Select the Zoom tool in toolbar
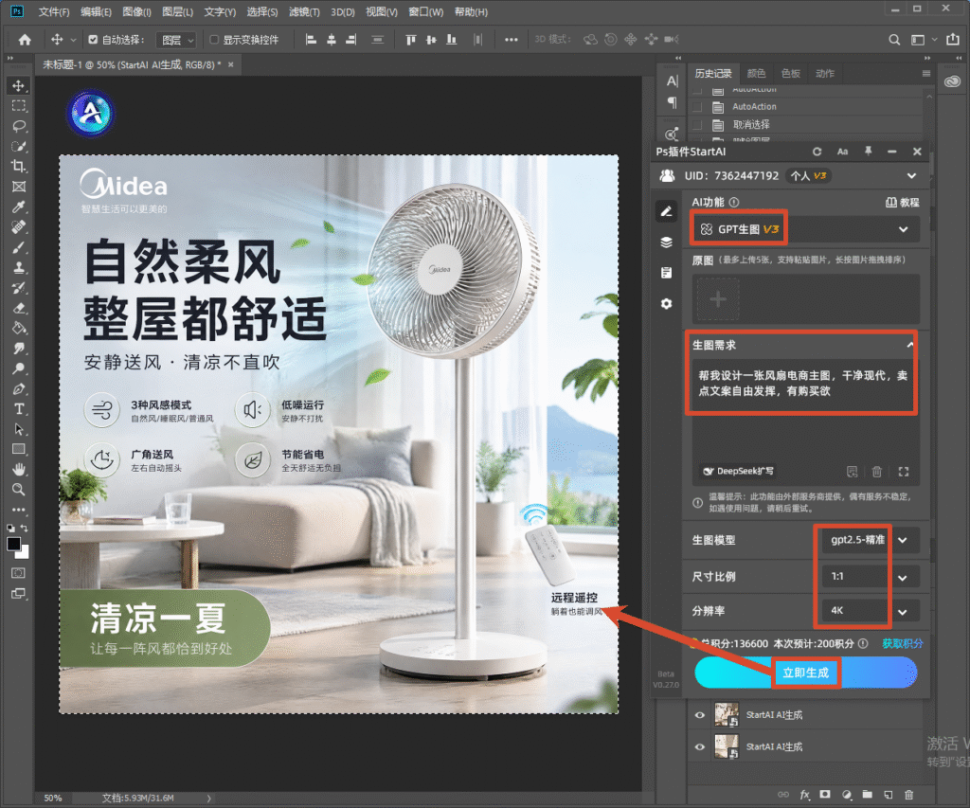 tap(19, 490)
